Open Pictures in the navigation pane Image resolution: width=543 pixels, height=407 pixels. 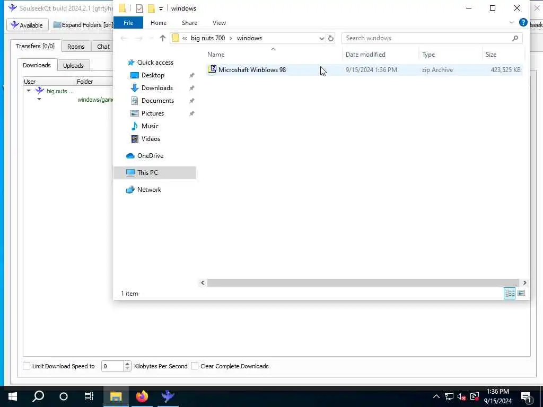click(x=152, y=113)
